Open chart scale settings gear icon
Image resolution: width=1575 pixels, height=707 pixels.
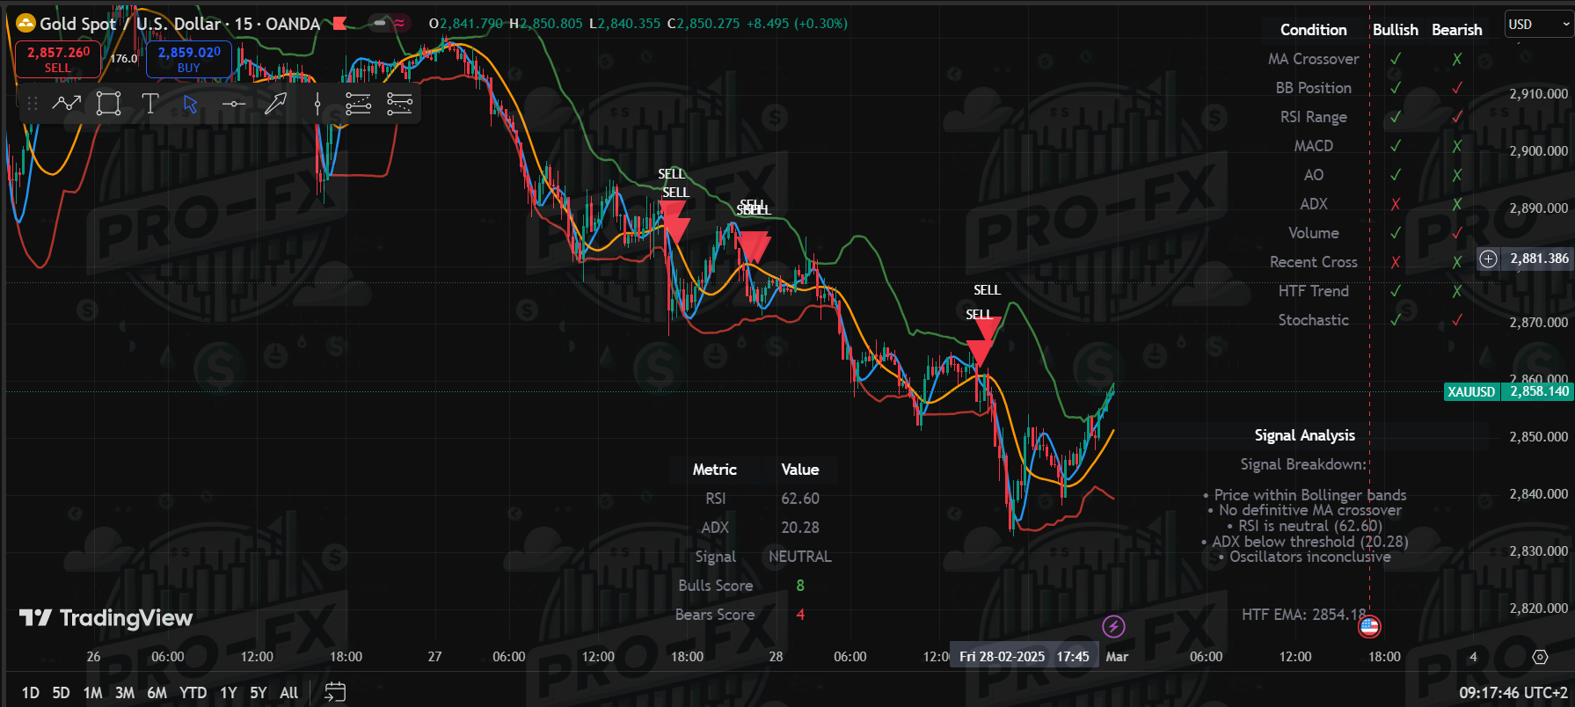(1540, 657)
